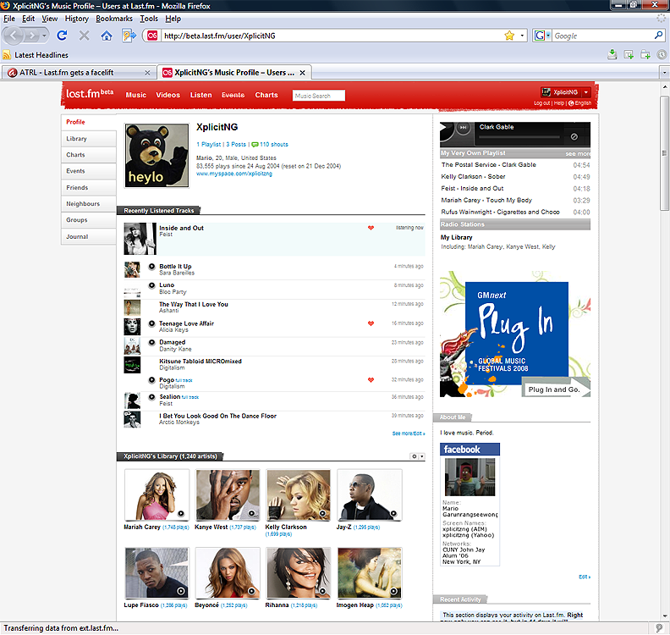
Task: Open the Charts nav item in red header
Action: tap(266, 95)
